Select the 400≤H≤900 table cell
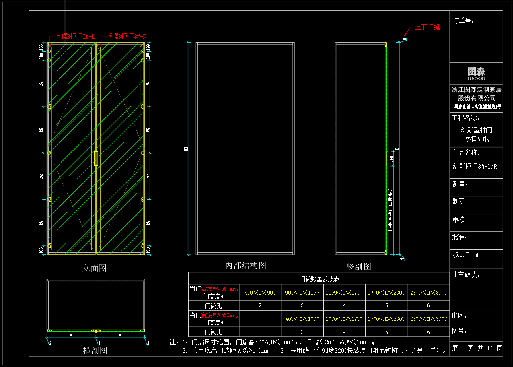Image resolution: width=513 pixels, height=367 pixels. coord(260,293)
